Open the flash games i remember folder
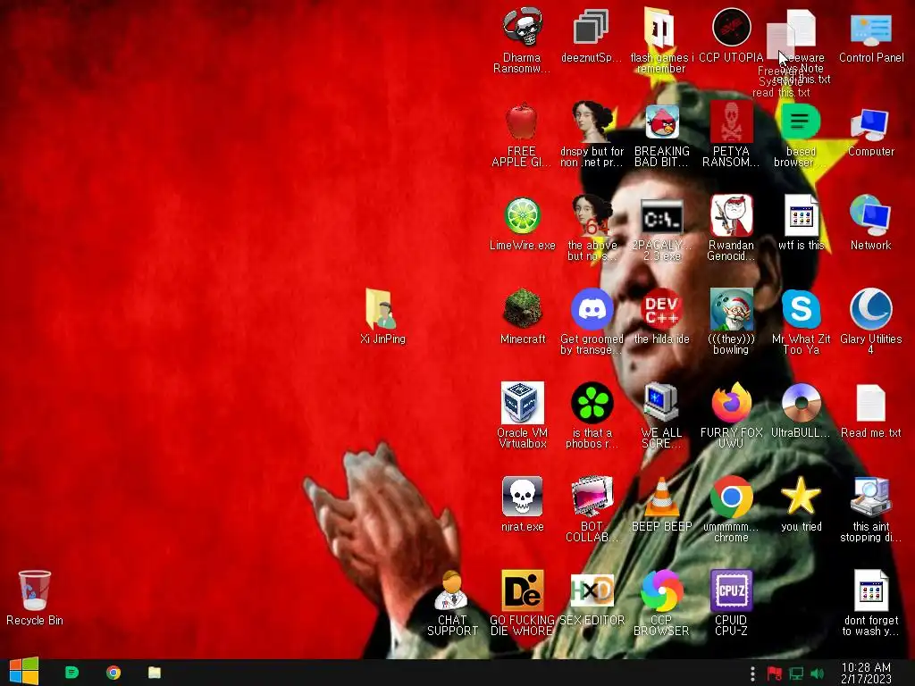915x686 pixels. 660,28
